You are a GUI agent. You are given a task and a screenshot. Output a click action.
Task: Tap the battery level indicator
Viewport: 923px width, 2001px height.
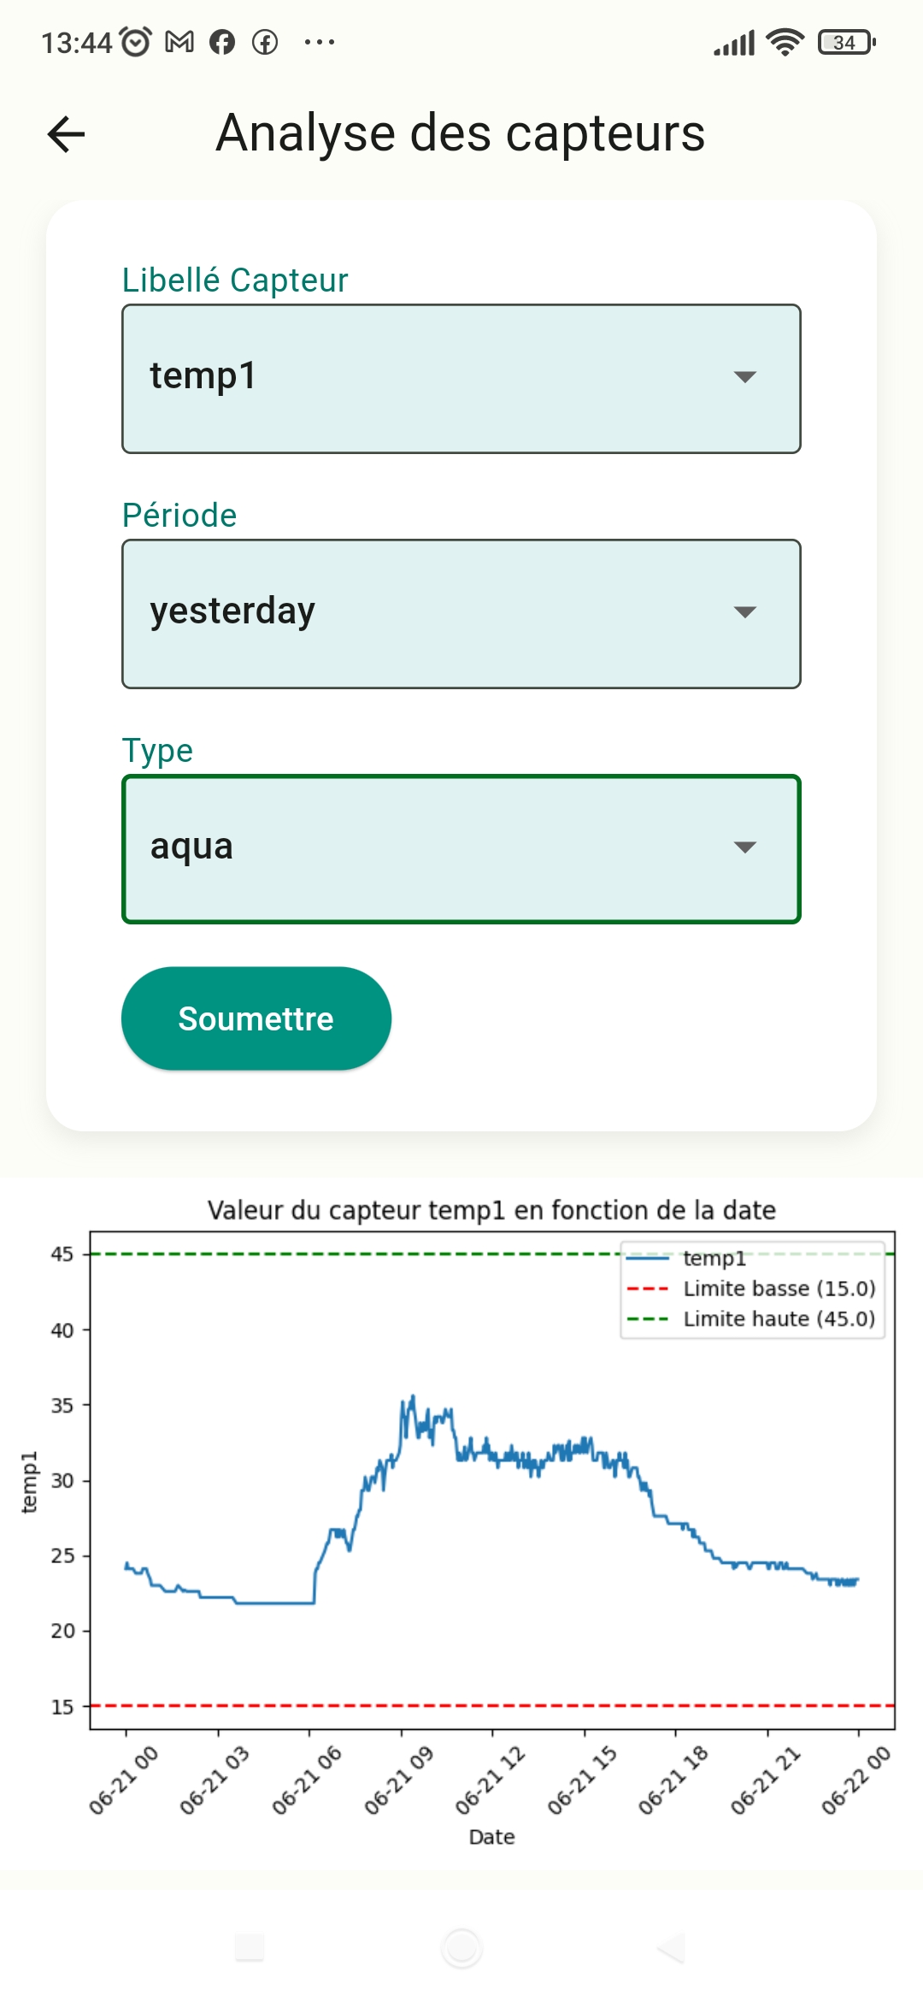point(846,42)
